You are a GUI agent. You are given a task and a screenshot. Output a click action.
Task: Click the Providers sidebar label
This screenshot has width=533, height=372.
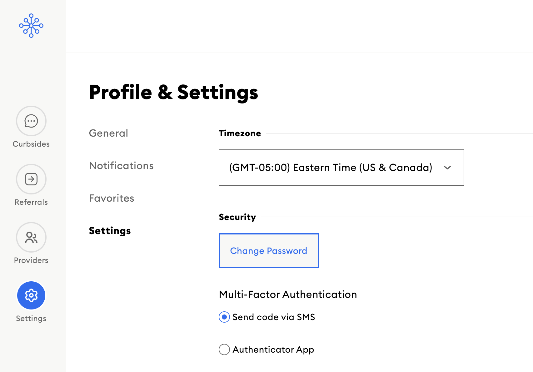[x=31, y=260]
